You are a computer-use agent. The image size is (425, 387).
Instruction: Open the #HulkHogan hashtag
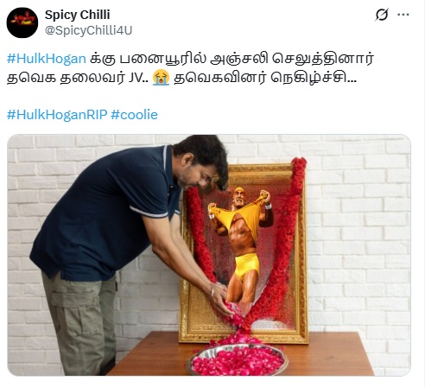coord(47,59)
